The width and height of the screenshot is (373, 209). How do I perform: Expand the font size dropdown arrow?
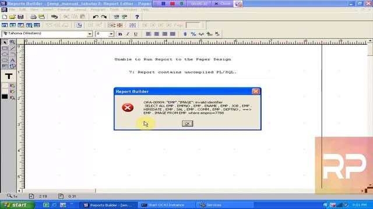pyautogui.click(x=111, y=34)
